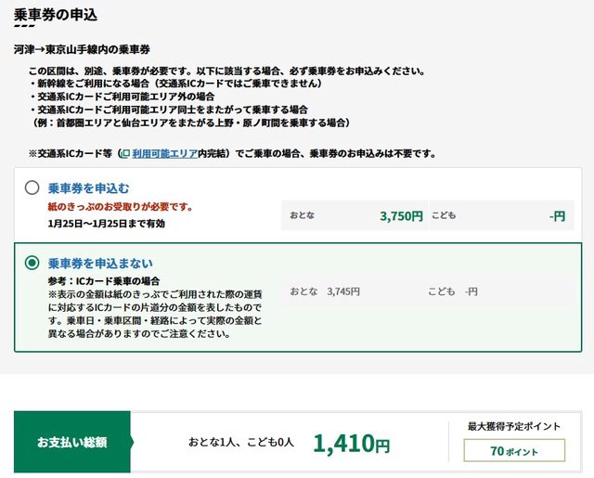Viewport: 594px width, 478px height.
Task: Click the green お支払い総額 banner
Action: [x=71, y=443]
